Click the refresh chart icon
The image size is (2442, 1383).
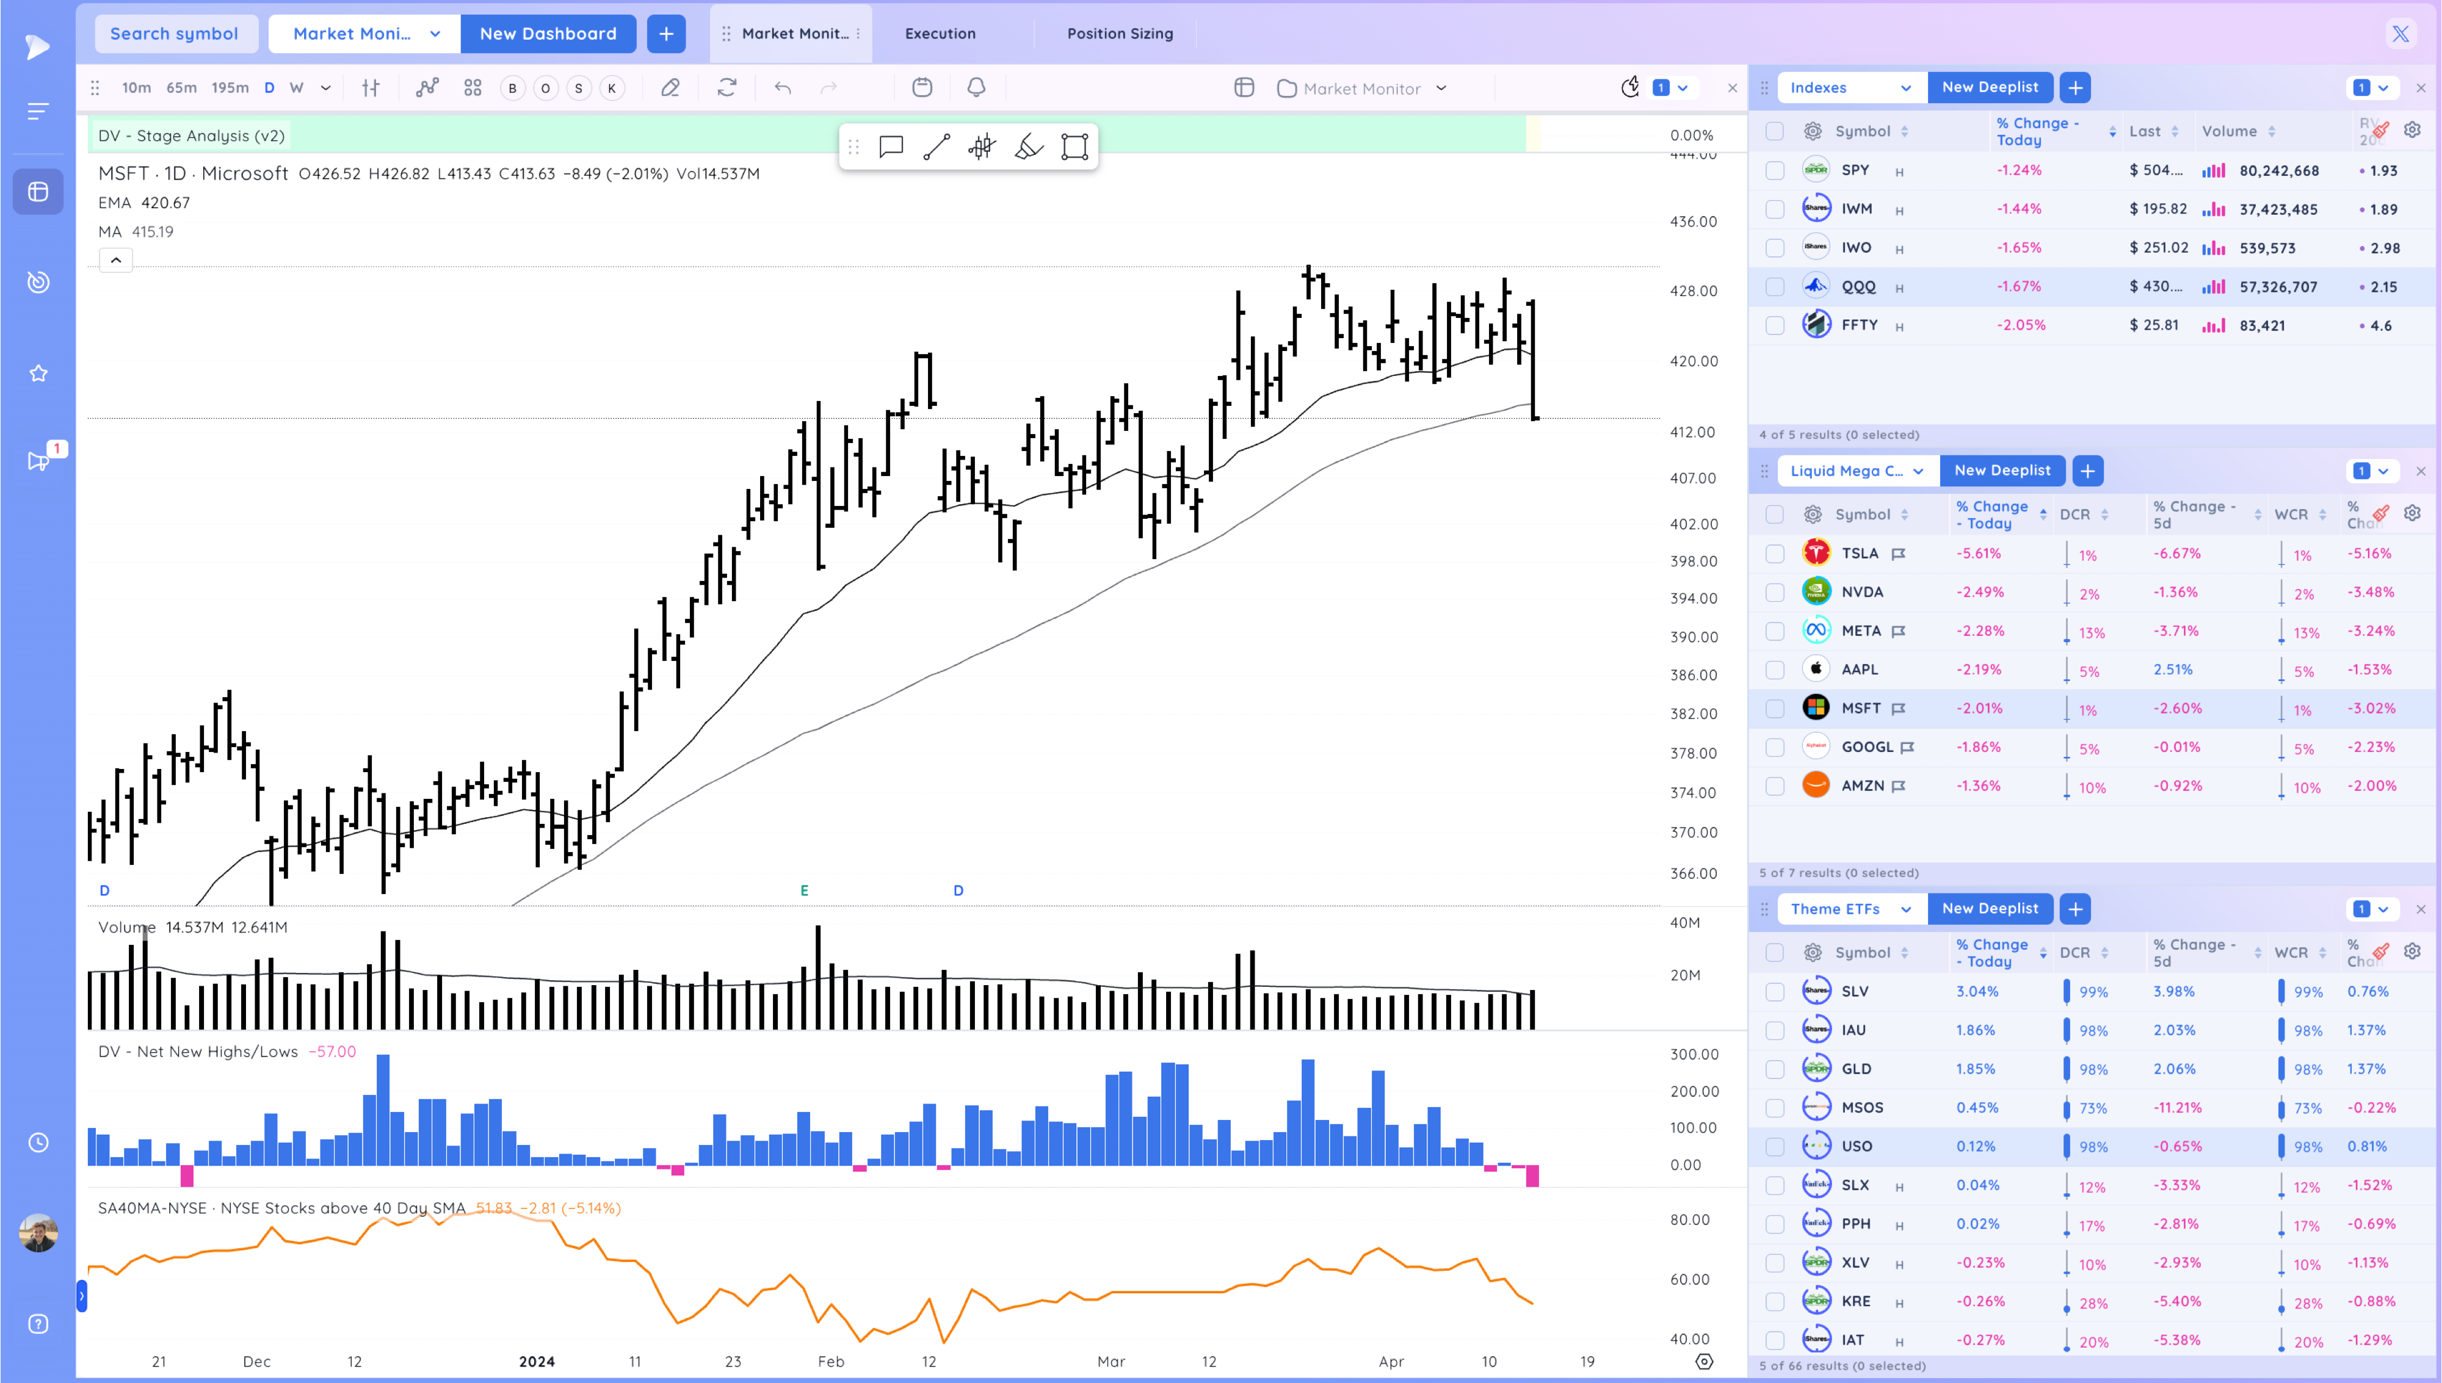[726, 88]
